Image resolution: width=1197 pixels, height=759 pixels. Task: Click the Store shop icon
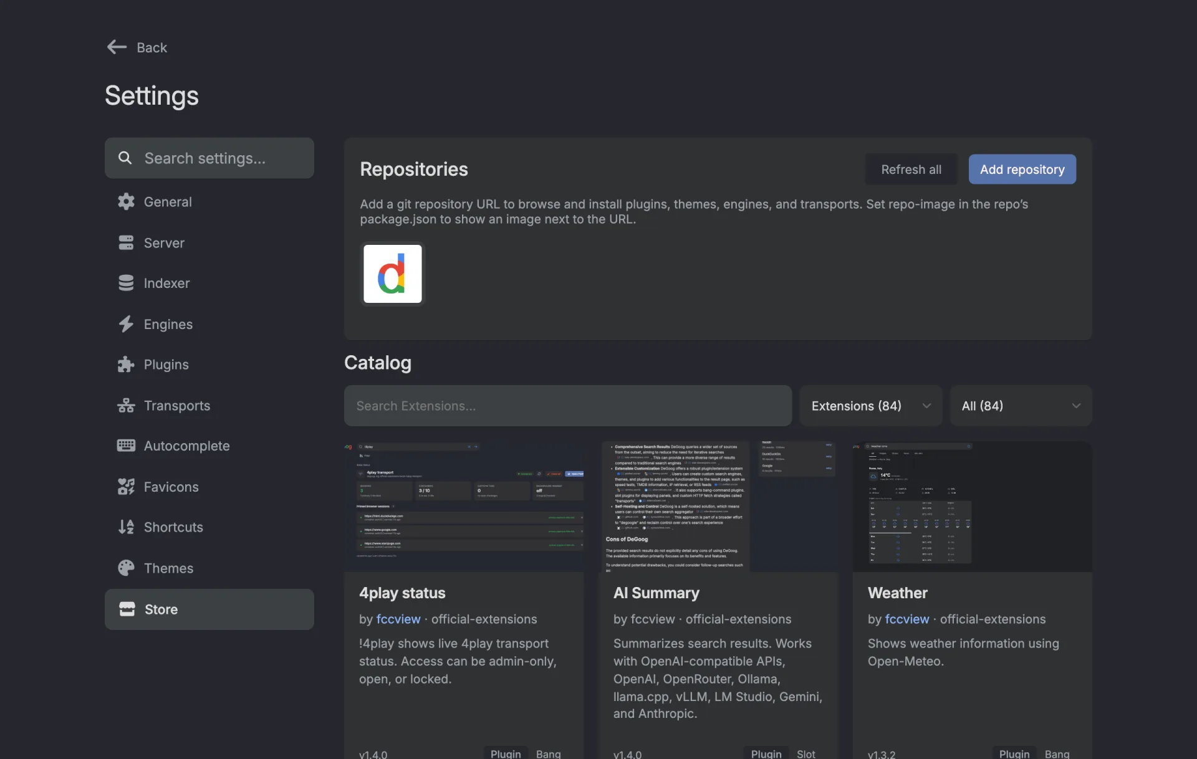127,609
